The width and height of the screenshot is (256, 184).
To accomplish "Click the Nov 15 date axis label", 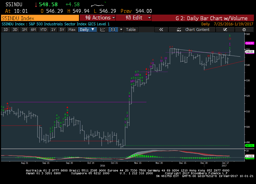I will [138, 163].
